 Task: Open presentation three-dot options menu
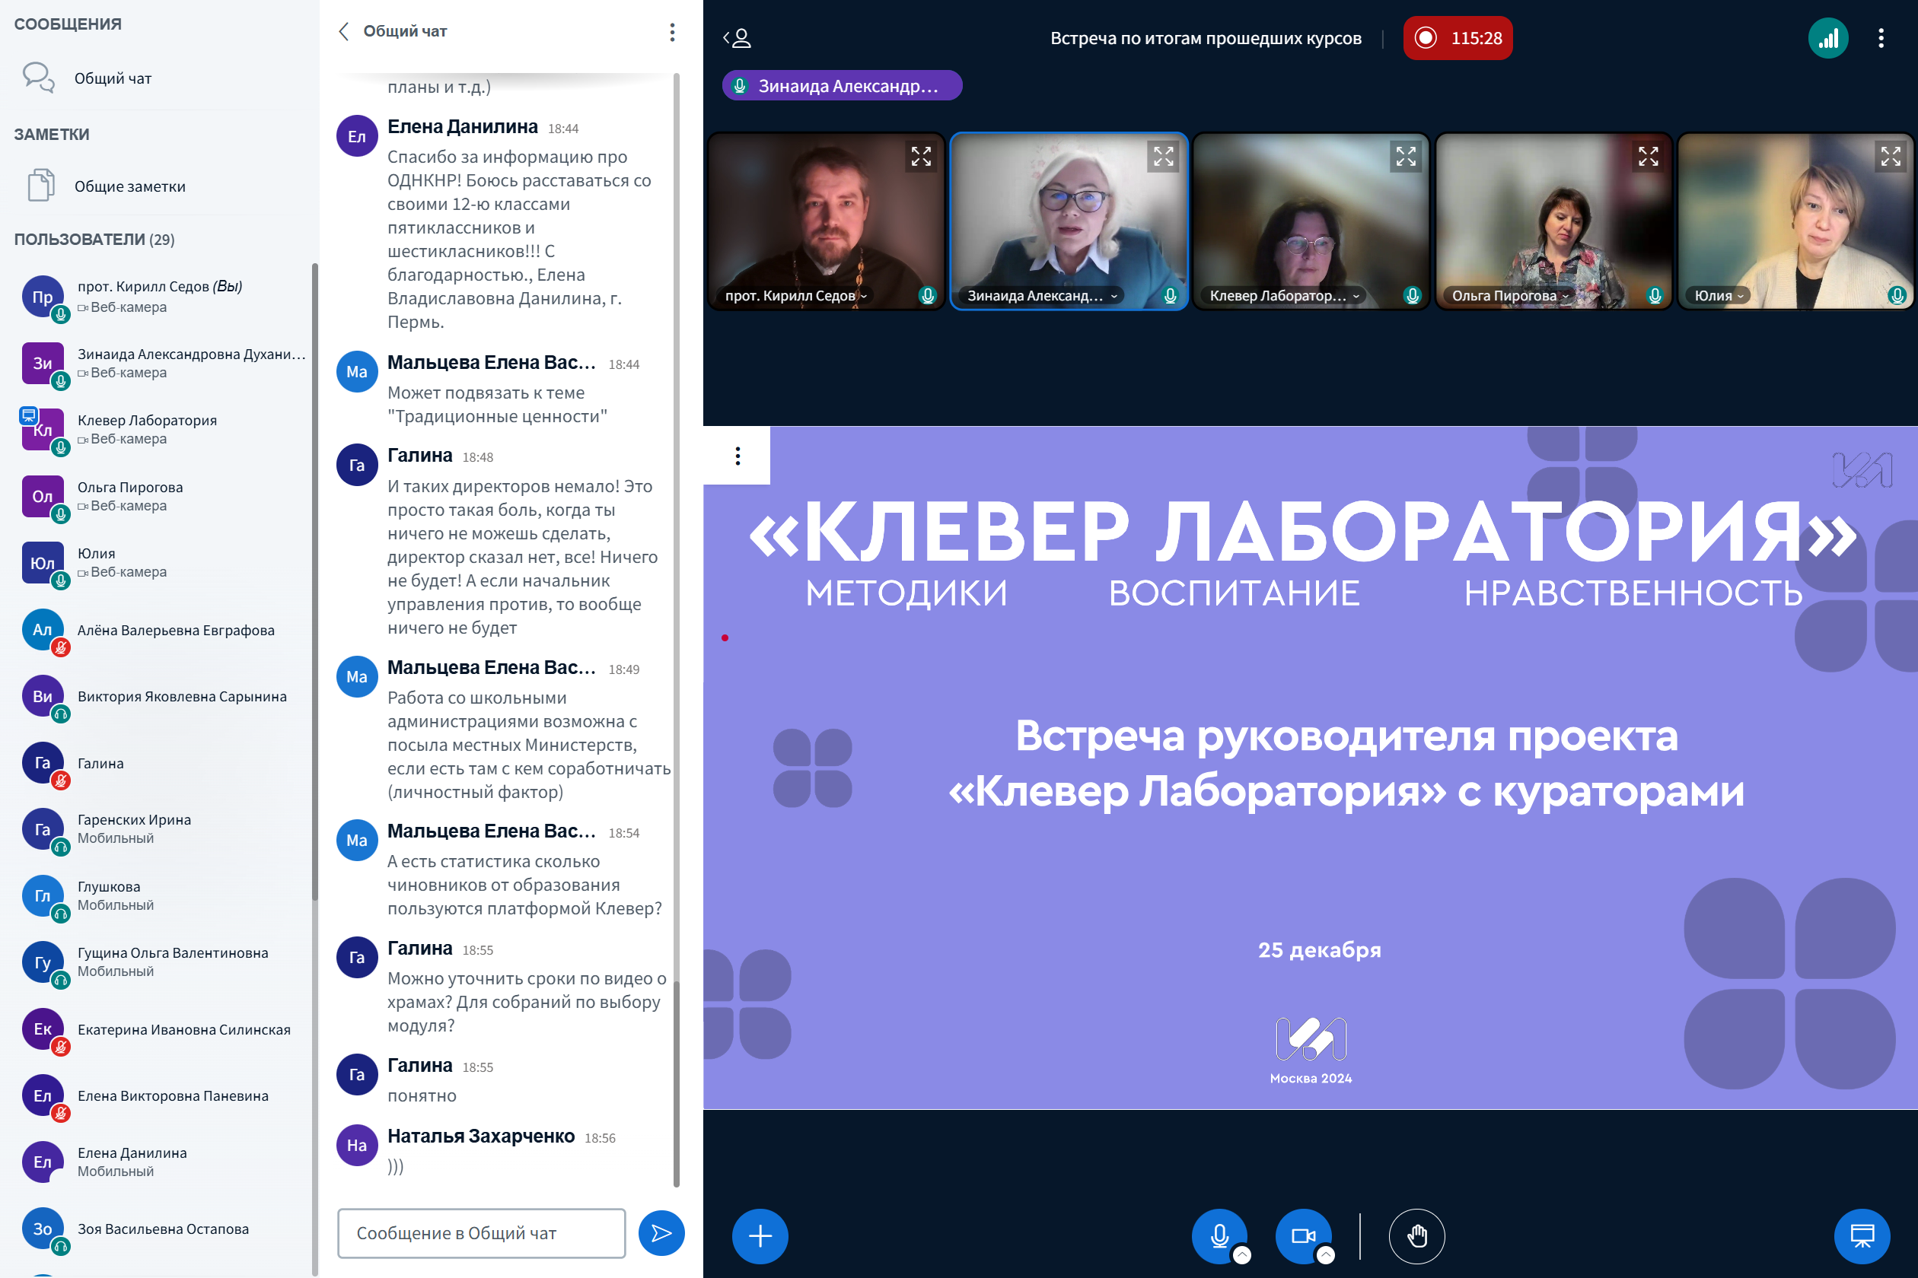(x=738, y=456)
